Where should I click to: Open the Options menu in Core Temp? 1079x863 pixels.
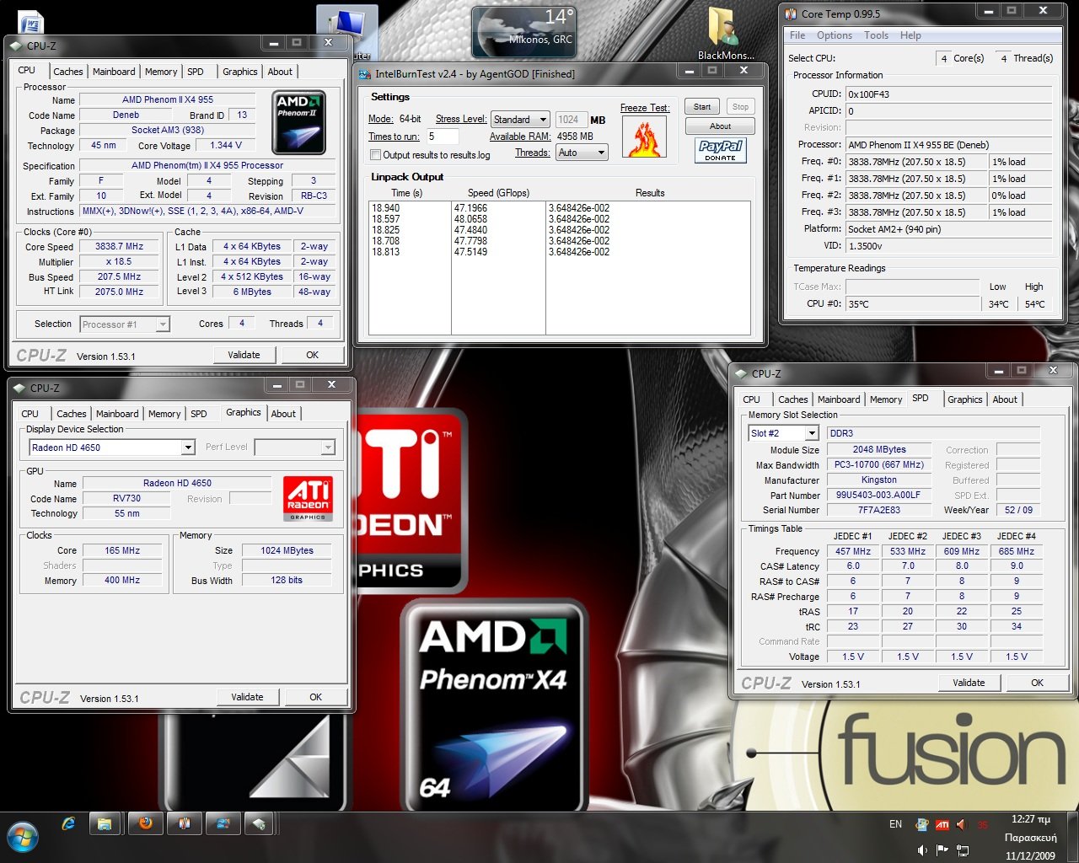point(835,35)
